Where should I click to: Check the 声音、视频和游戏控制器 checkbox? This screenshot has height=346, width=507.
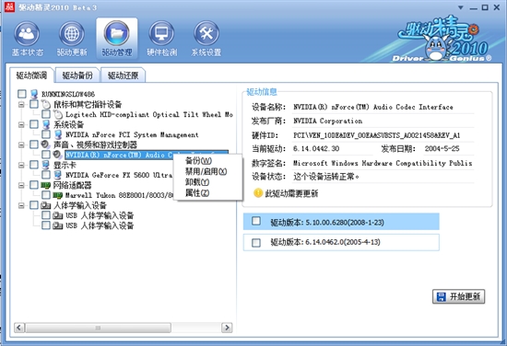[34, 144]
